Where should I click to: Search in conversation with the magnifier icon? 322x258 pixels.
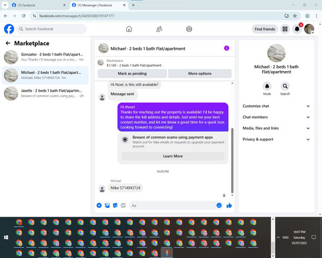285,86
